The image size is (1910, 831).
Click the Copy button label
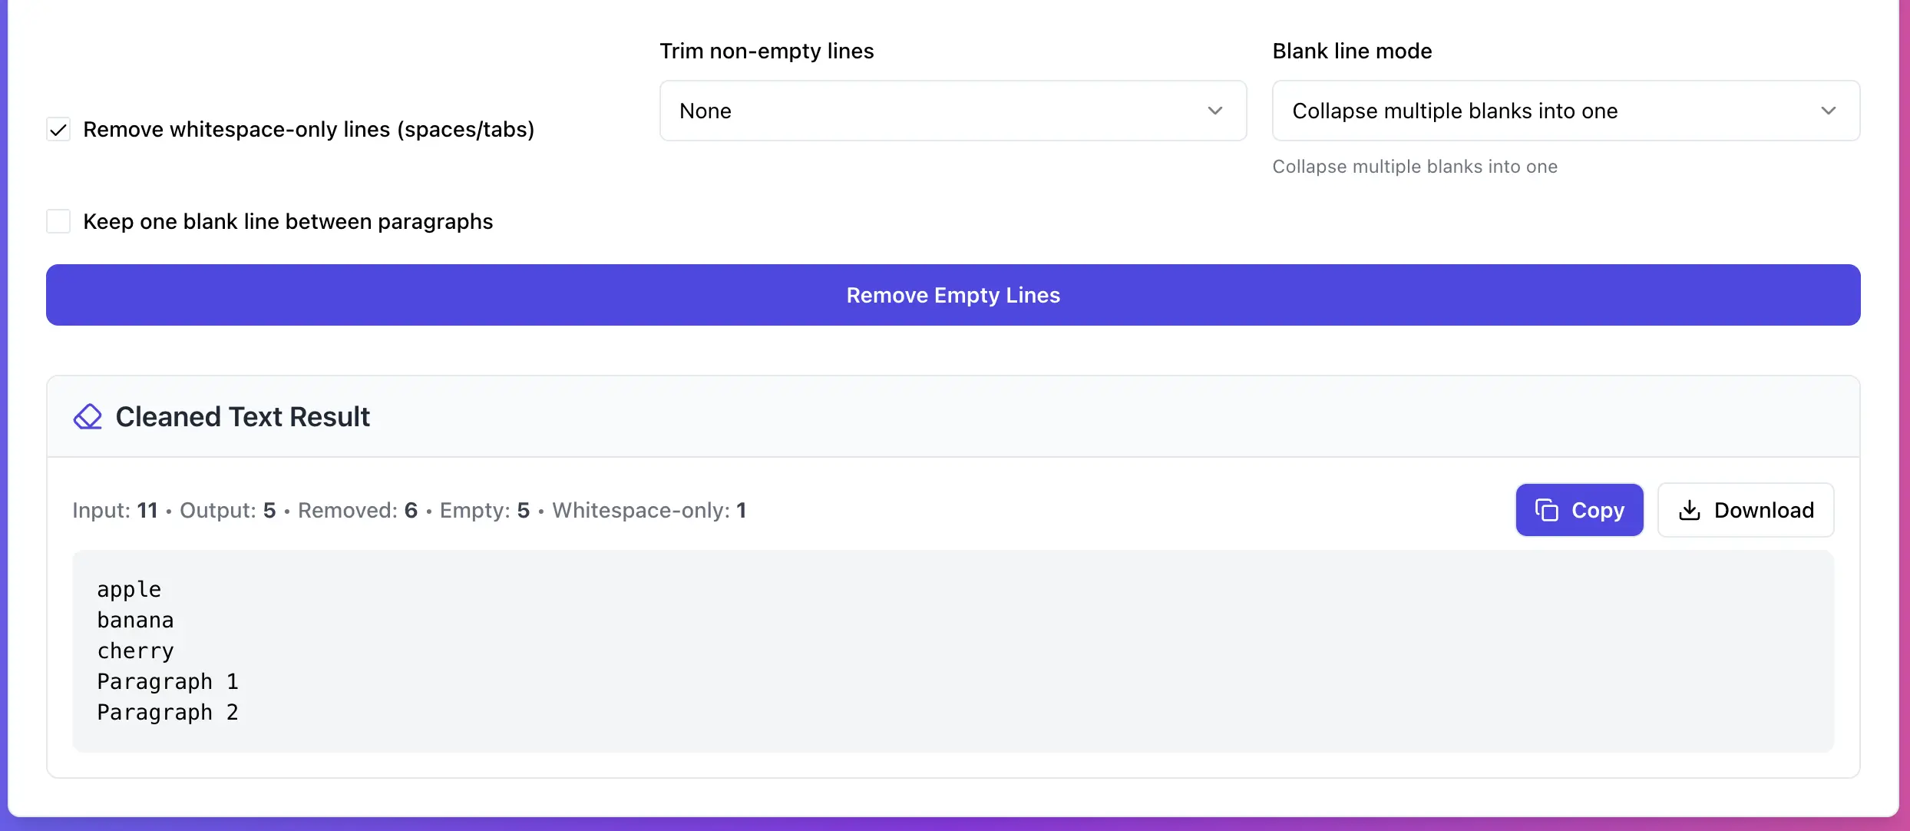click(1598, 510)
